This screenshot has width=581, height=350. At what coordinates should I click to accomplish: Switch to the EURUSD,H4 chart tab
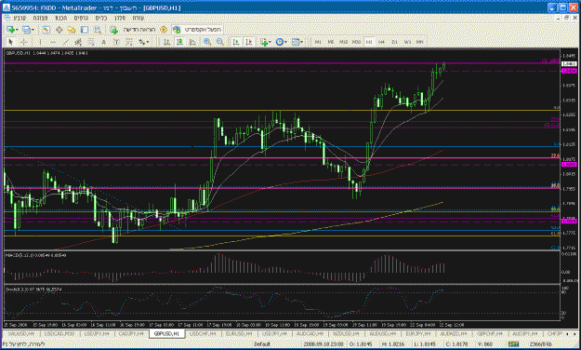click(x=239, y=333)
